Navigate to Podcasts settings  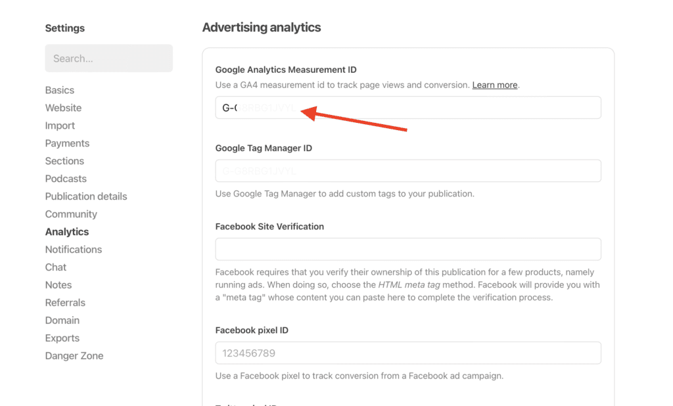point(66,179)
